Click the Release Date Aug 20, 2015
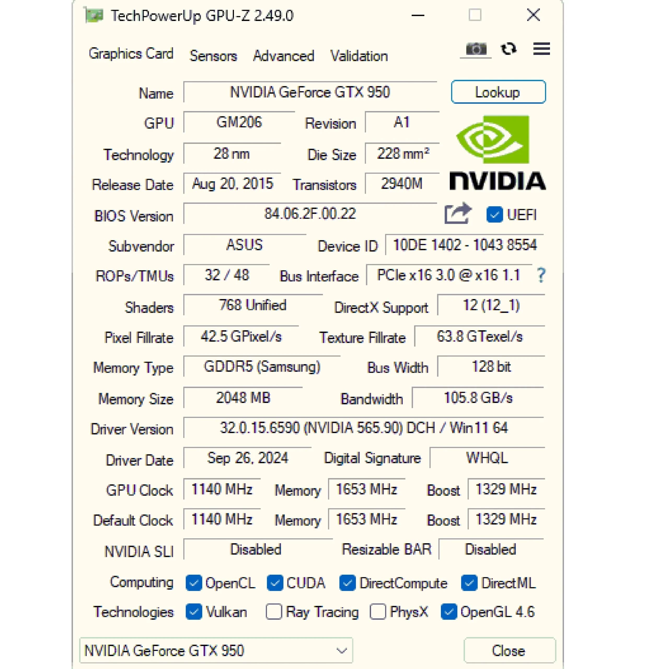 (232, 184)
